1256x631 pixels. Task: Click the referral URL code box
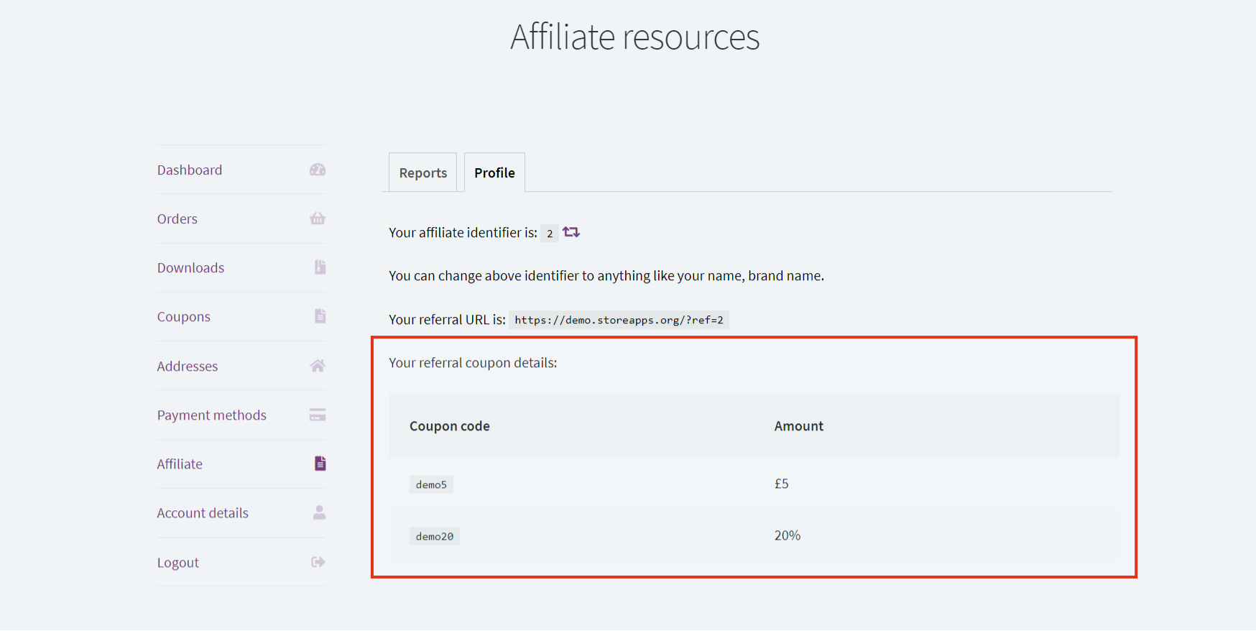(619, 320)
